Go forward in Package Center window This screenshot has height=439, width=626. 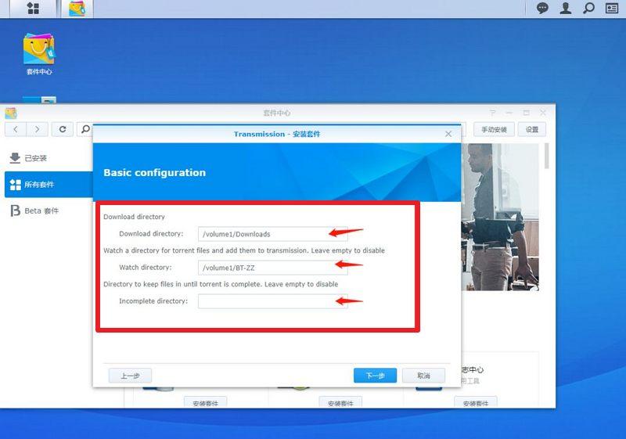37,129
